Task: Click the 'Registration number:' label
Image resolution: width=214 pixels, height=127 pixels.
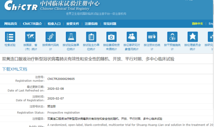Action: 30,81
